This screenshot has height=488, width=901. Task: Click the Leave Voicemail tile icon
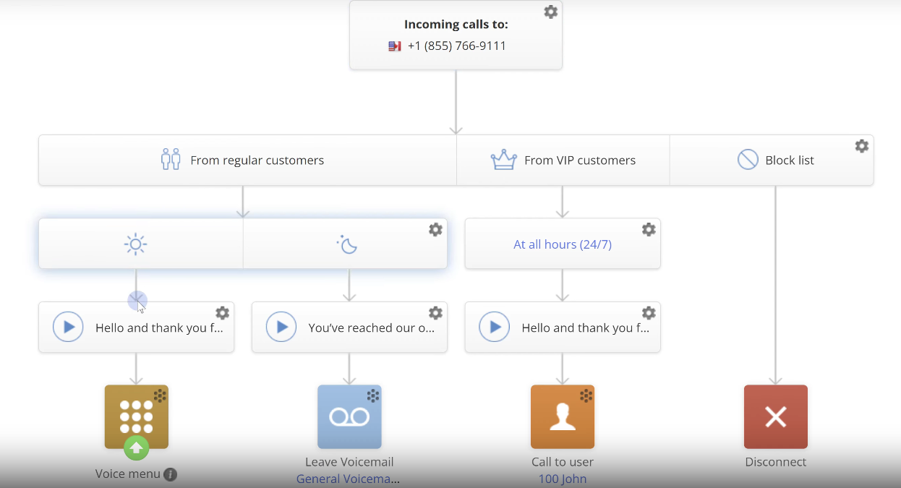(x=349, y=416)
